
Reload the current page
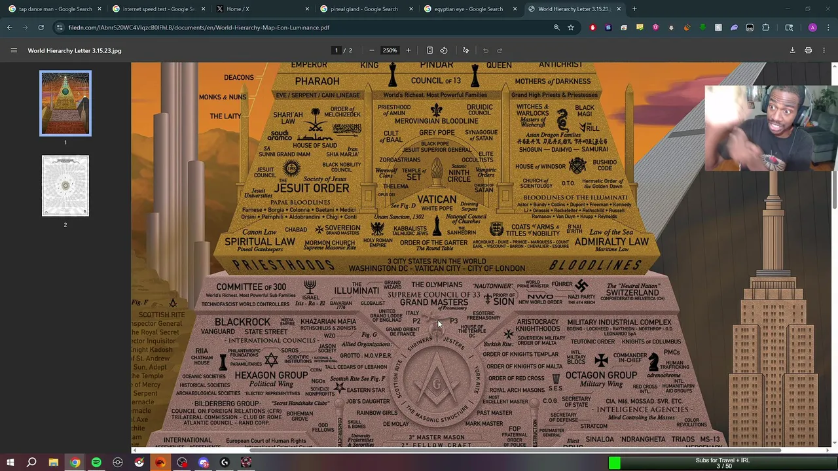(41, 27)
